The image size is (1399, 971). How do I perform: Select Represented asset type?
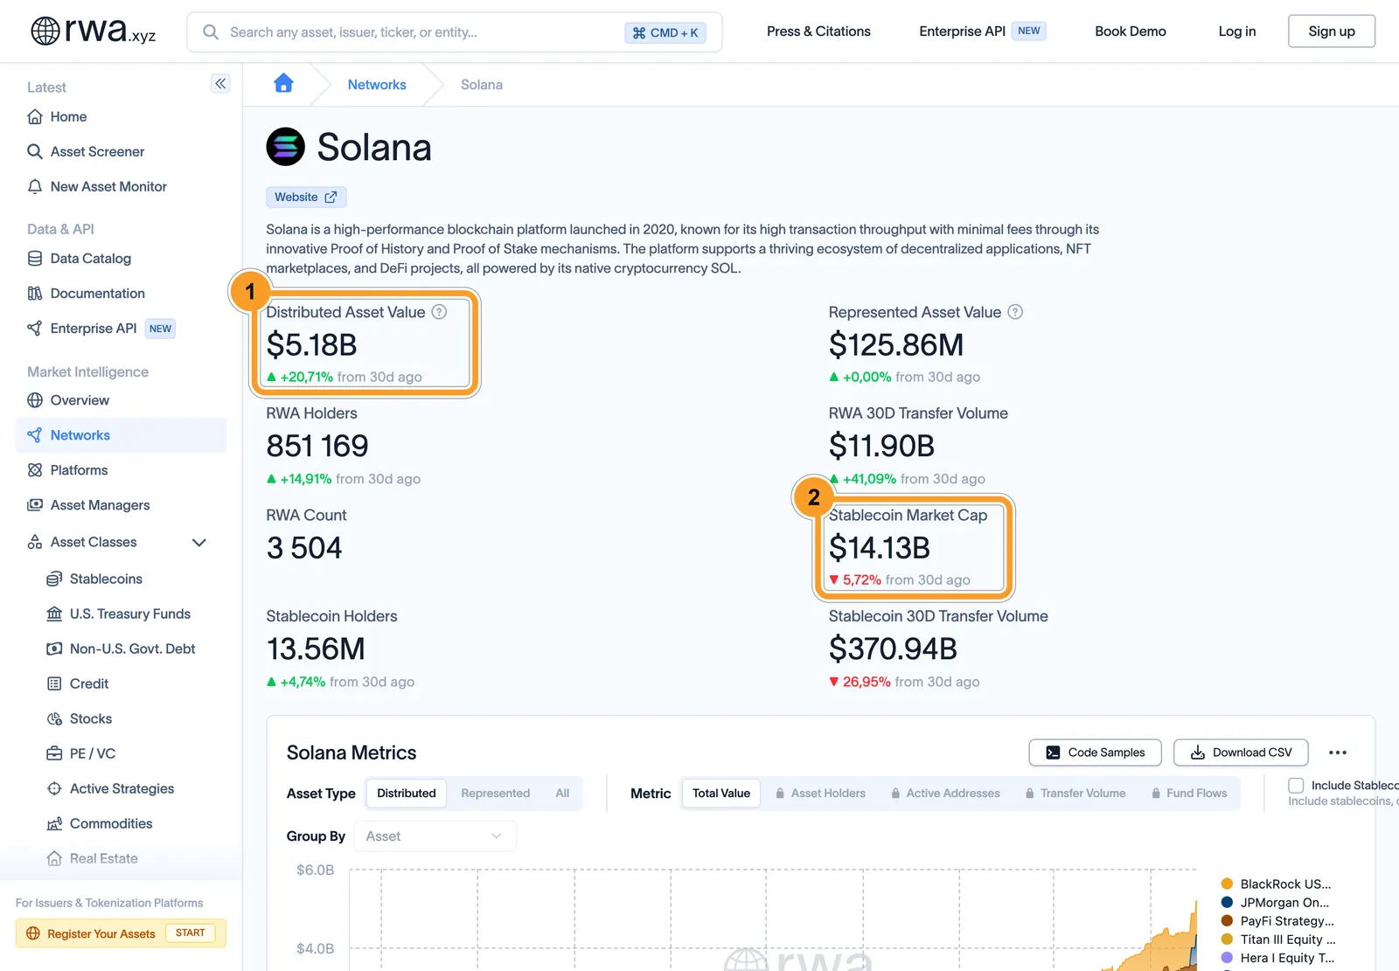pyautogui.click(x=496, y=794)
